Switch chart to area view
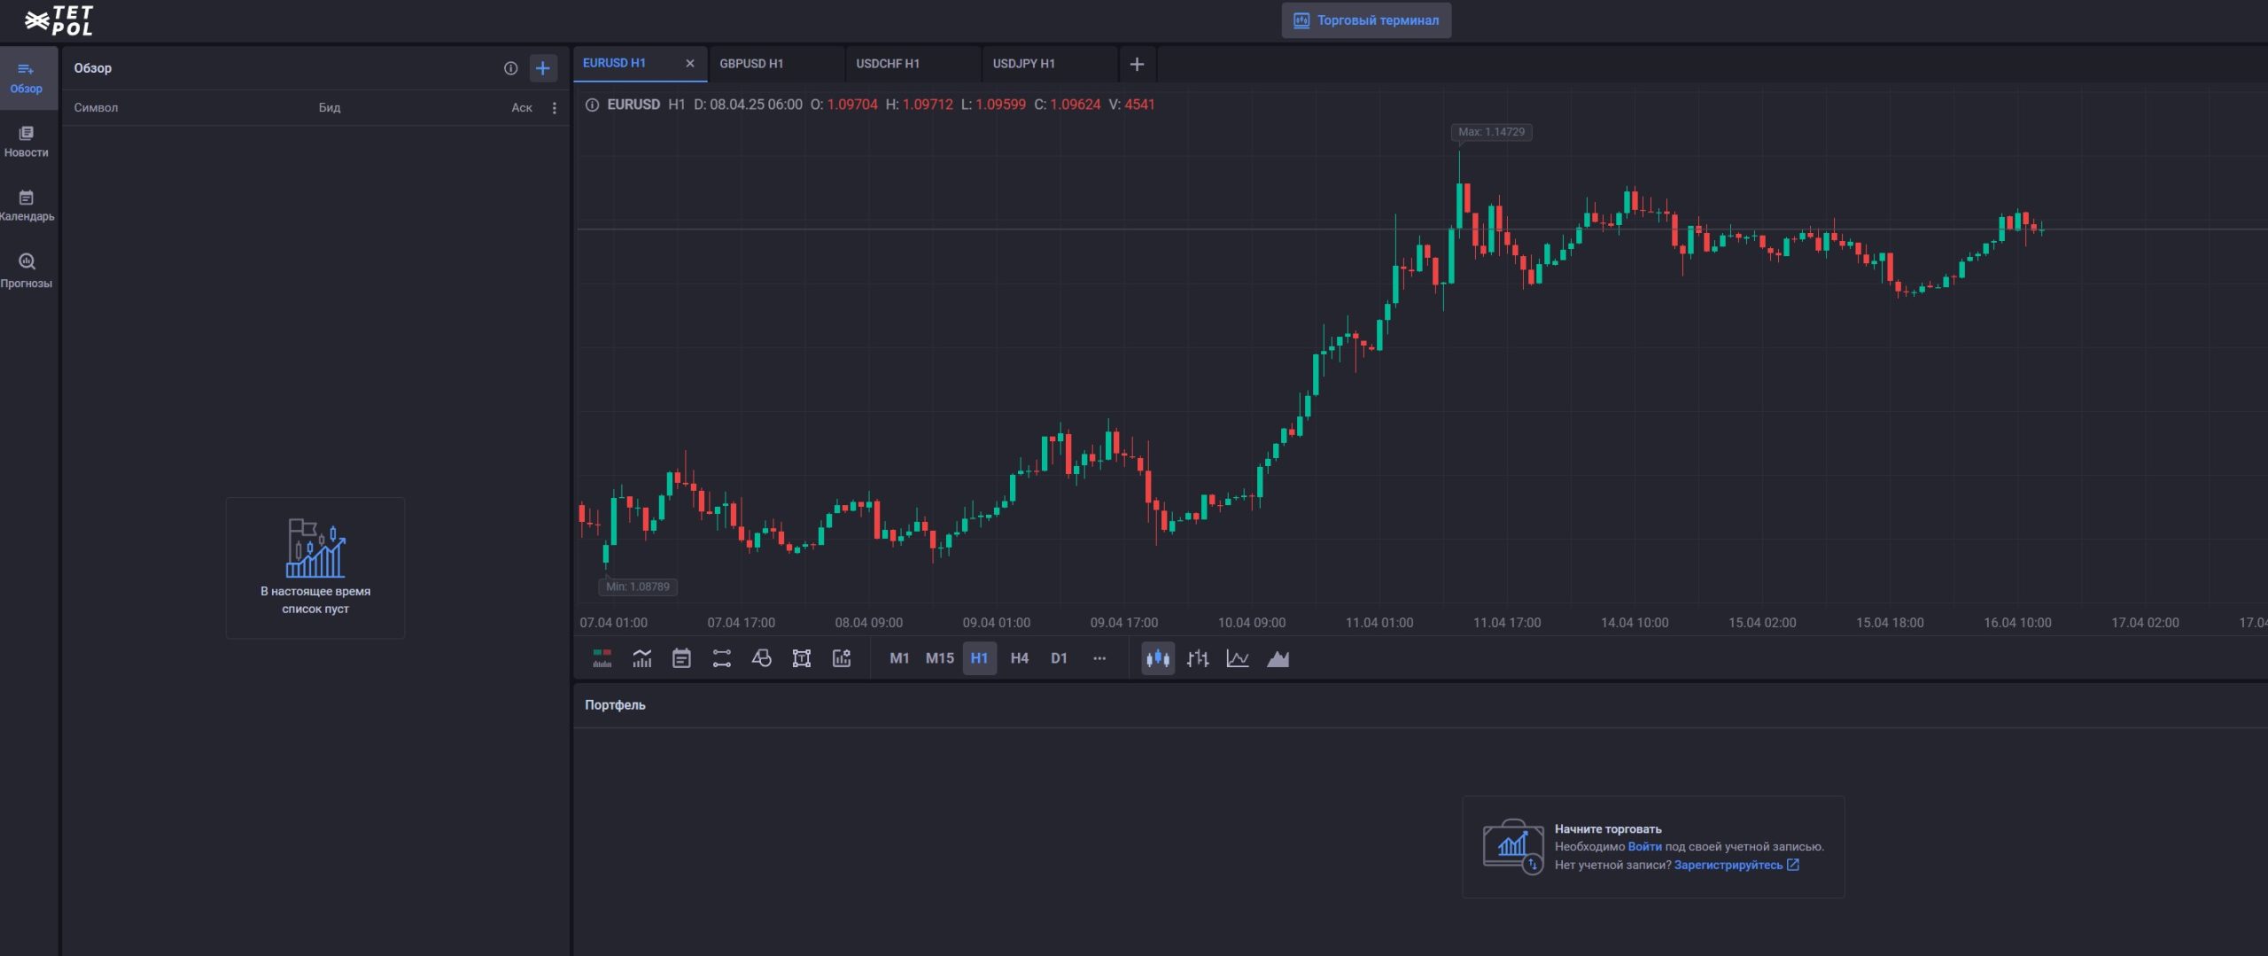This screenshot has width=2268, height=956. (x=1278, y=658)
